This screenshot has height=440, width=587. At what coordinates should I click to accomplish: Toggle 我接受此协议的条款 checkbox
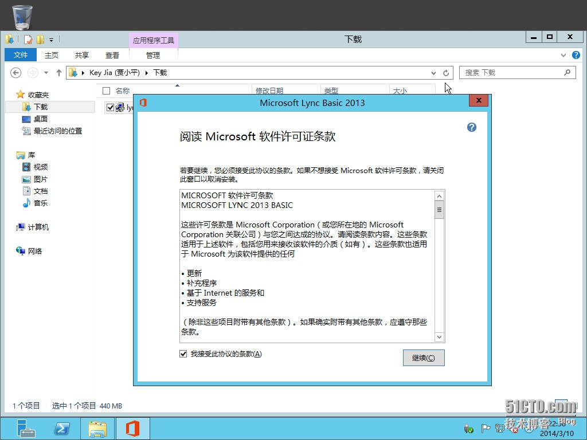pyautogui.click(x=183, y=354)
